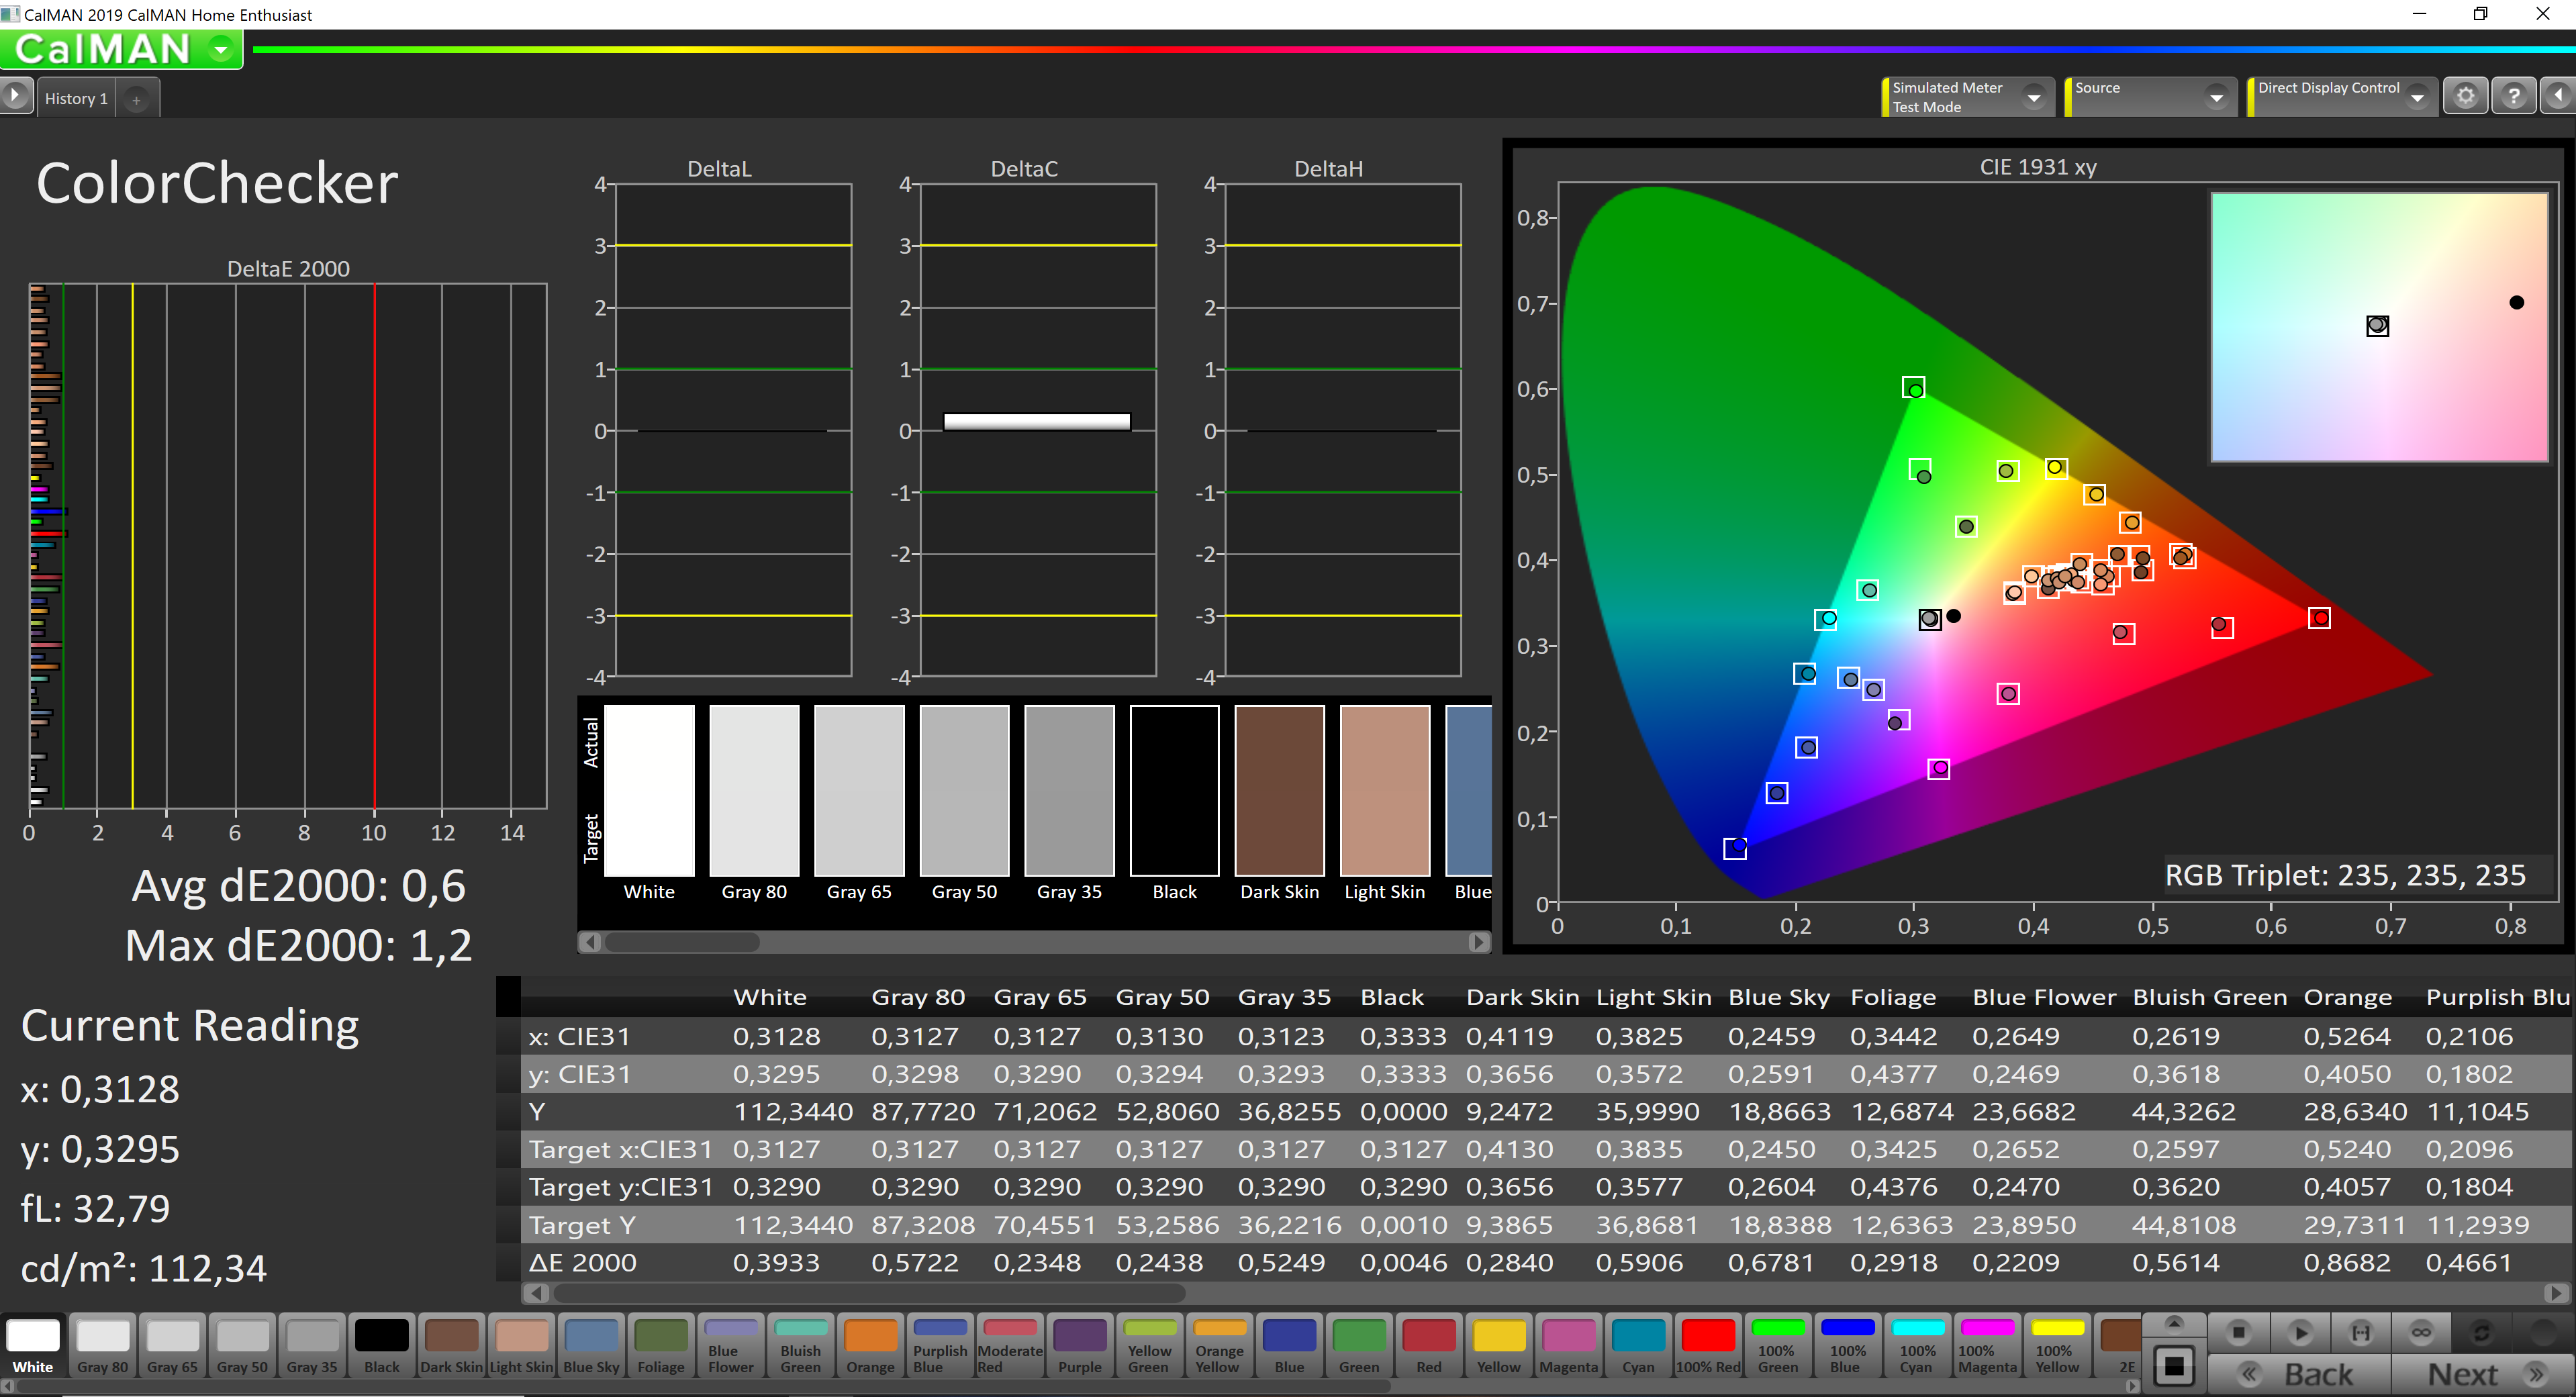Click the Avg dE2000: 0,6 readout
This screenshot has height=1397, width=2576.
click(x=298, y=886)
